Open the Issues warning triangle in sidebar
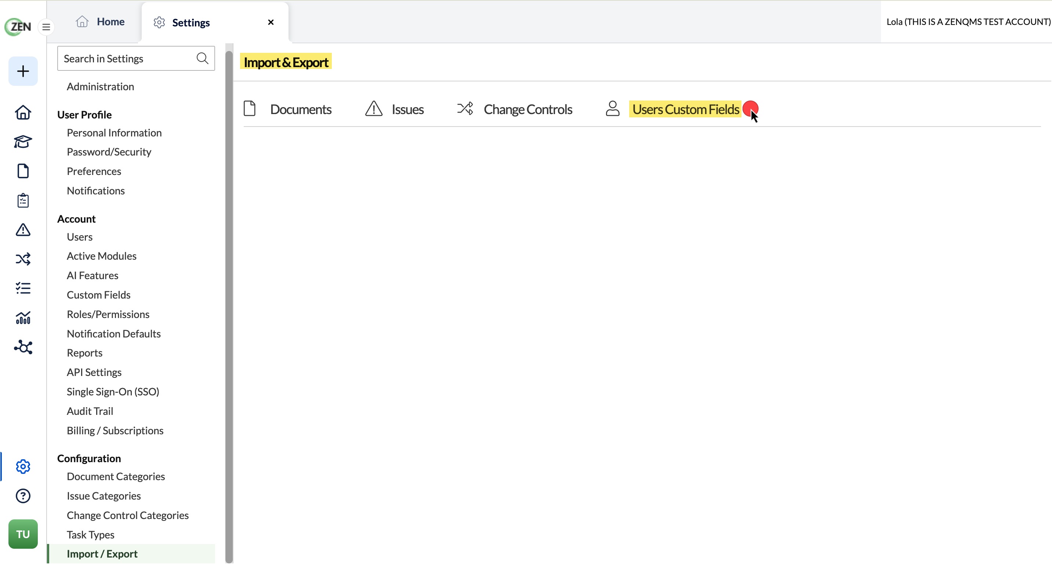Screen dimensions: 1052x570 (x=23, y=230)
